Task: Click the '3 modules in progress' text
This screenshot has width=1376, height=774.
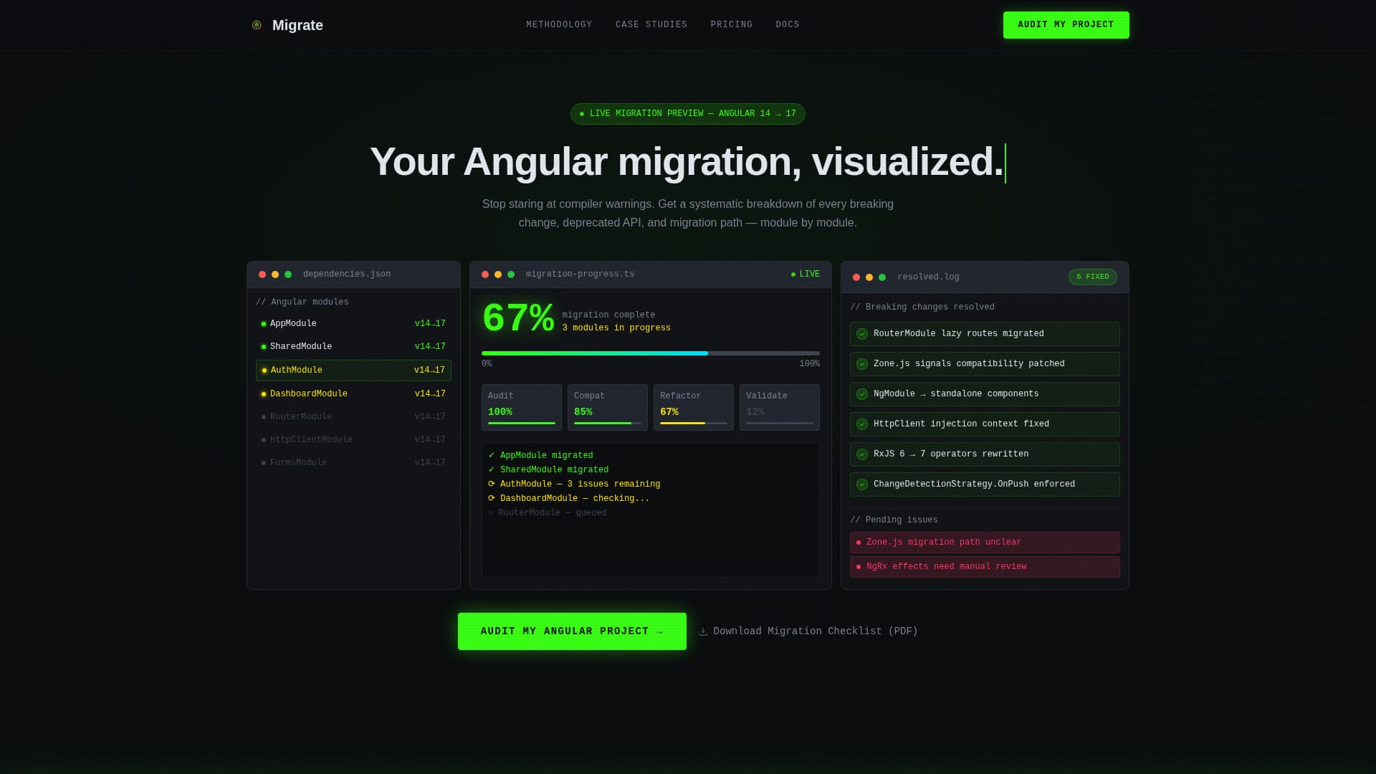Action: tap(616, 328)
